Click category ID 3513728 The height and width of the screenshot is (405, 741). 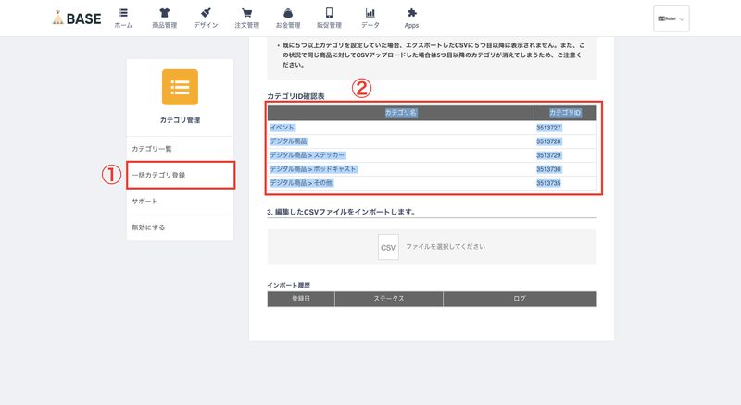point(548,141)
